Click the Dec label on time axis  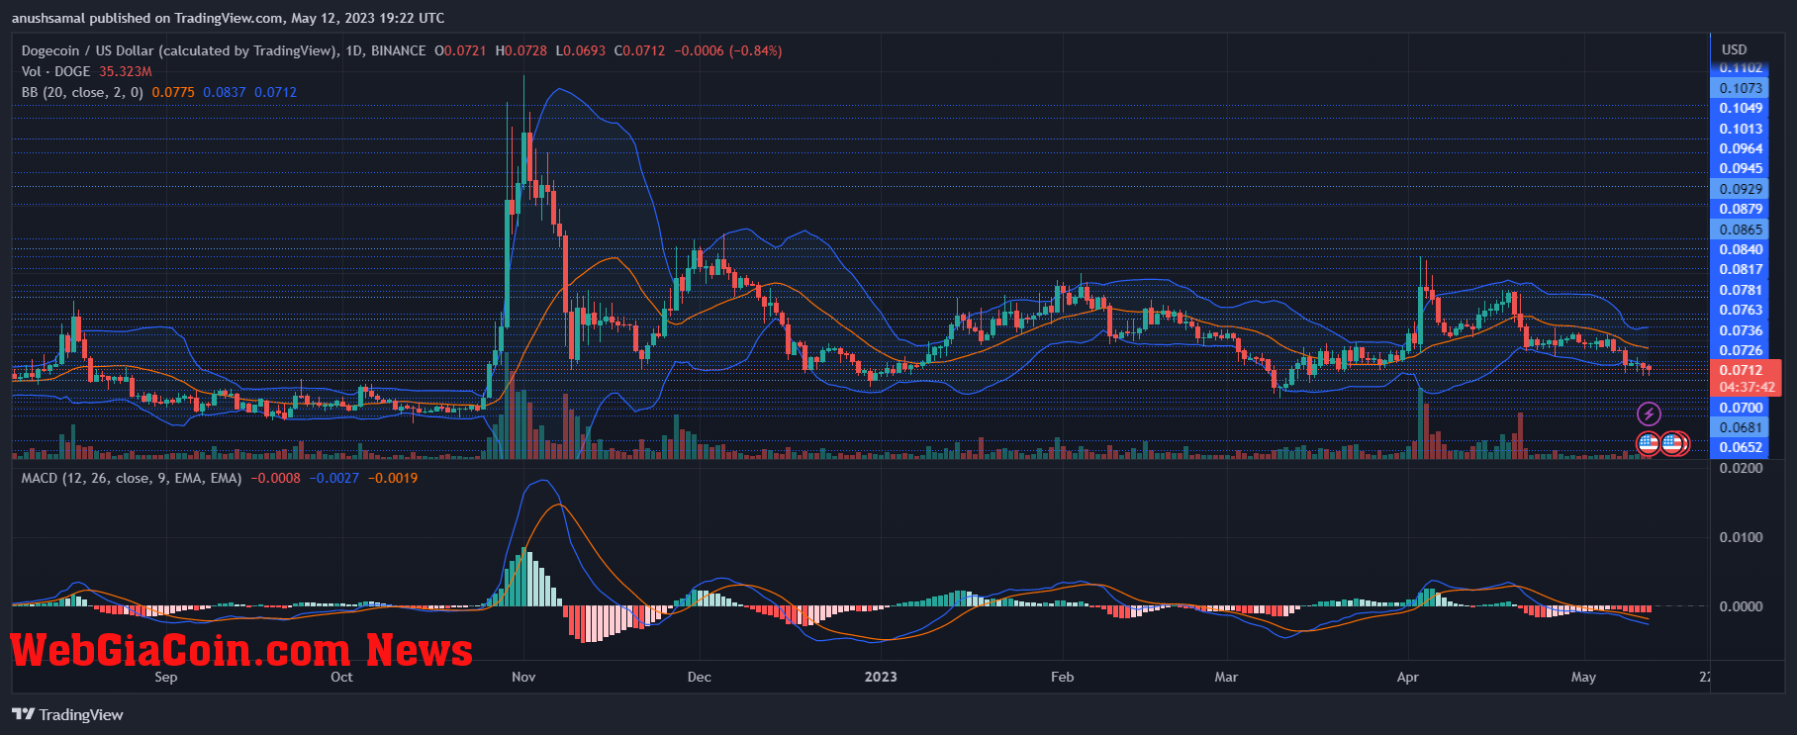point(699,677)
